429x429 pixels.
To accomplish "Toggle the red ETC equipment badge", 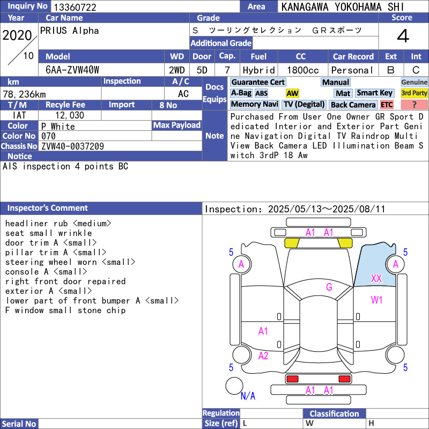I will click(387, 105).
